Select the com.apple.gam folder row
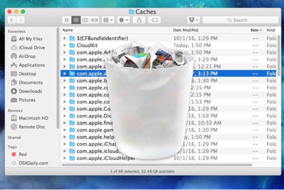This screenshot has height=190, width=284. click(168, 130)
